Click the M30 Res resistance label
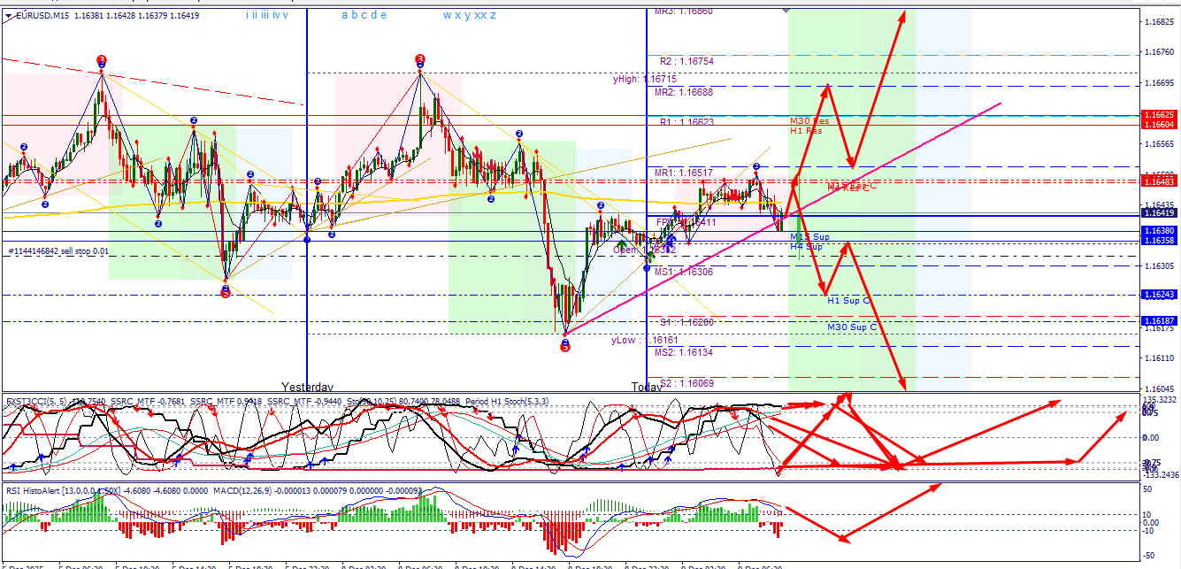 (x=809, y=120)
